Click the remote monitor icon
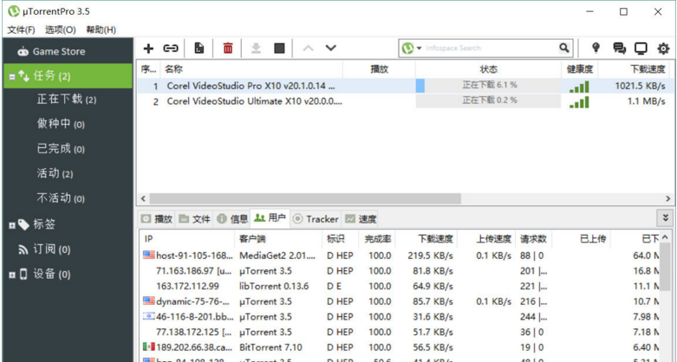The width and height of the screenshot is (677, 362). pyautogui.click(x=641, y=48)
